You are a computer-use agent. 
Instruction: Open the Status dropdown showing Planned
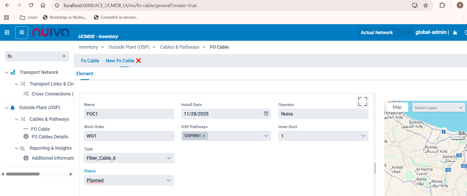(x=129, y=180)
